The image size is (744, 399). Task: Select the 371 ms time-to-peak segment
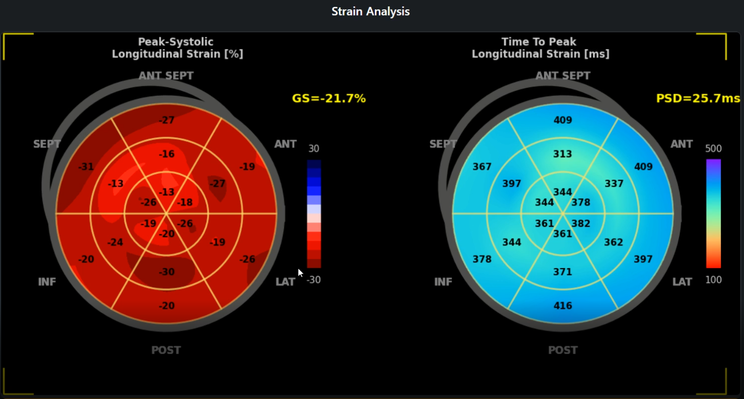coord(563,272)
